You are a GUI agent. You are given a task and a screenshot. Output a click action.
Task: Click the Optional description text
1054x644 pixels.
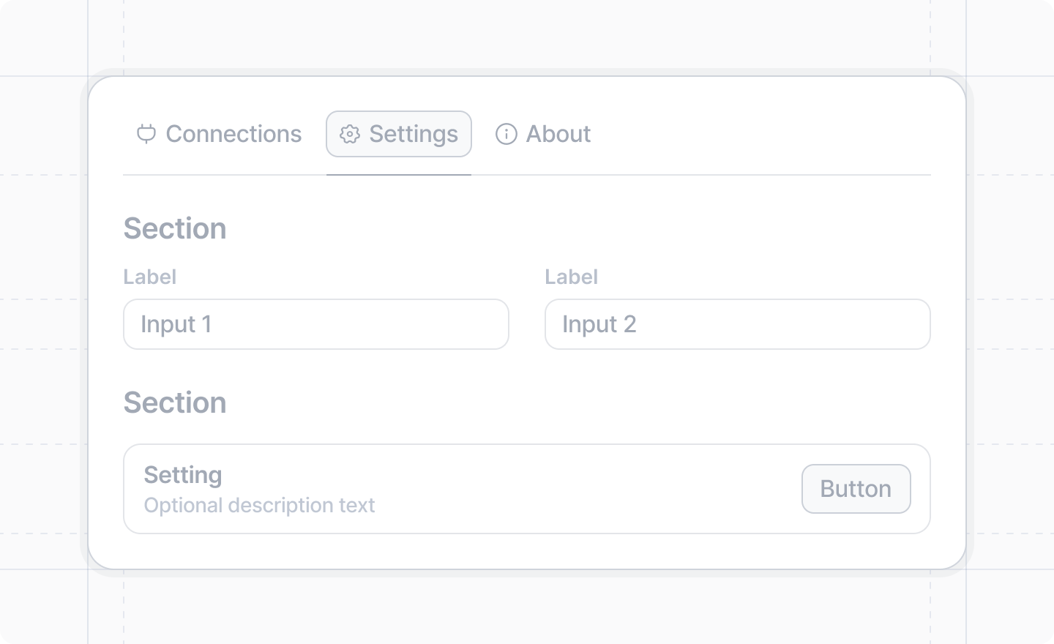[259, 505]
